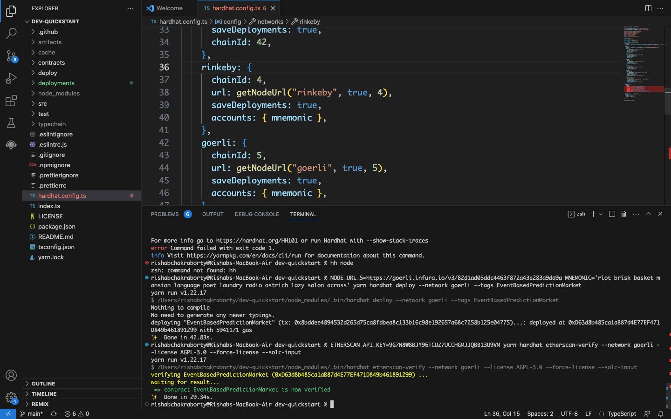
Task: Open the Explorer view in activity bar
Action: pyautogui.click(x=11, y=11)
